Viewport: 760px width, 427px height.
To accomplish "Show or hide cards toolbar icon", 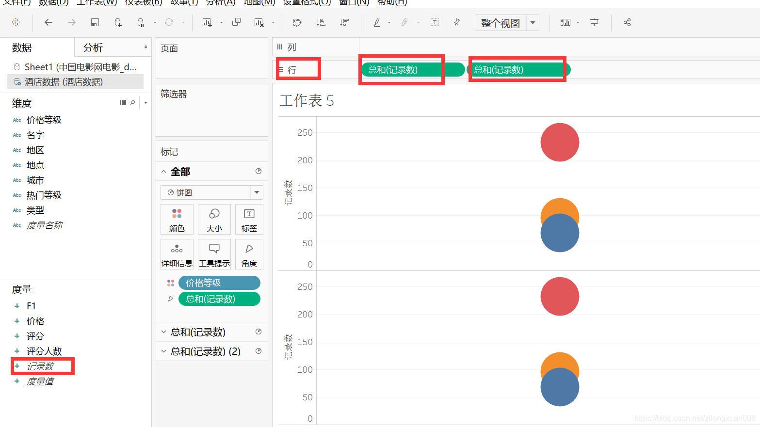I will 566,22.
